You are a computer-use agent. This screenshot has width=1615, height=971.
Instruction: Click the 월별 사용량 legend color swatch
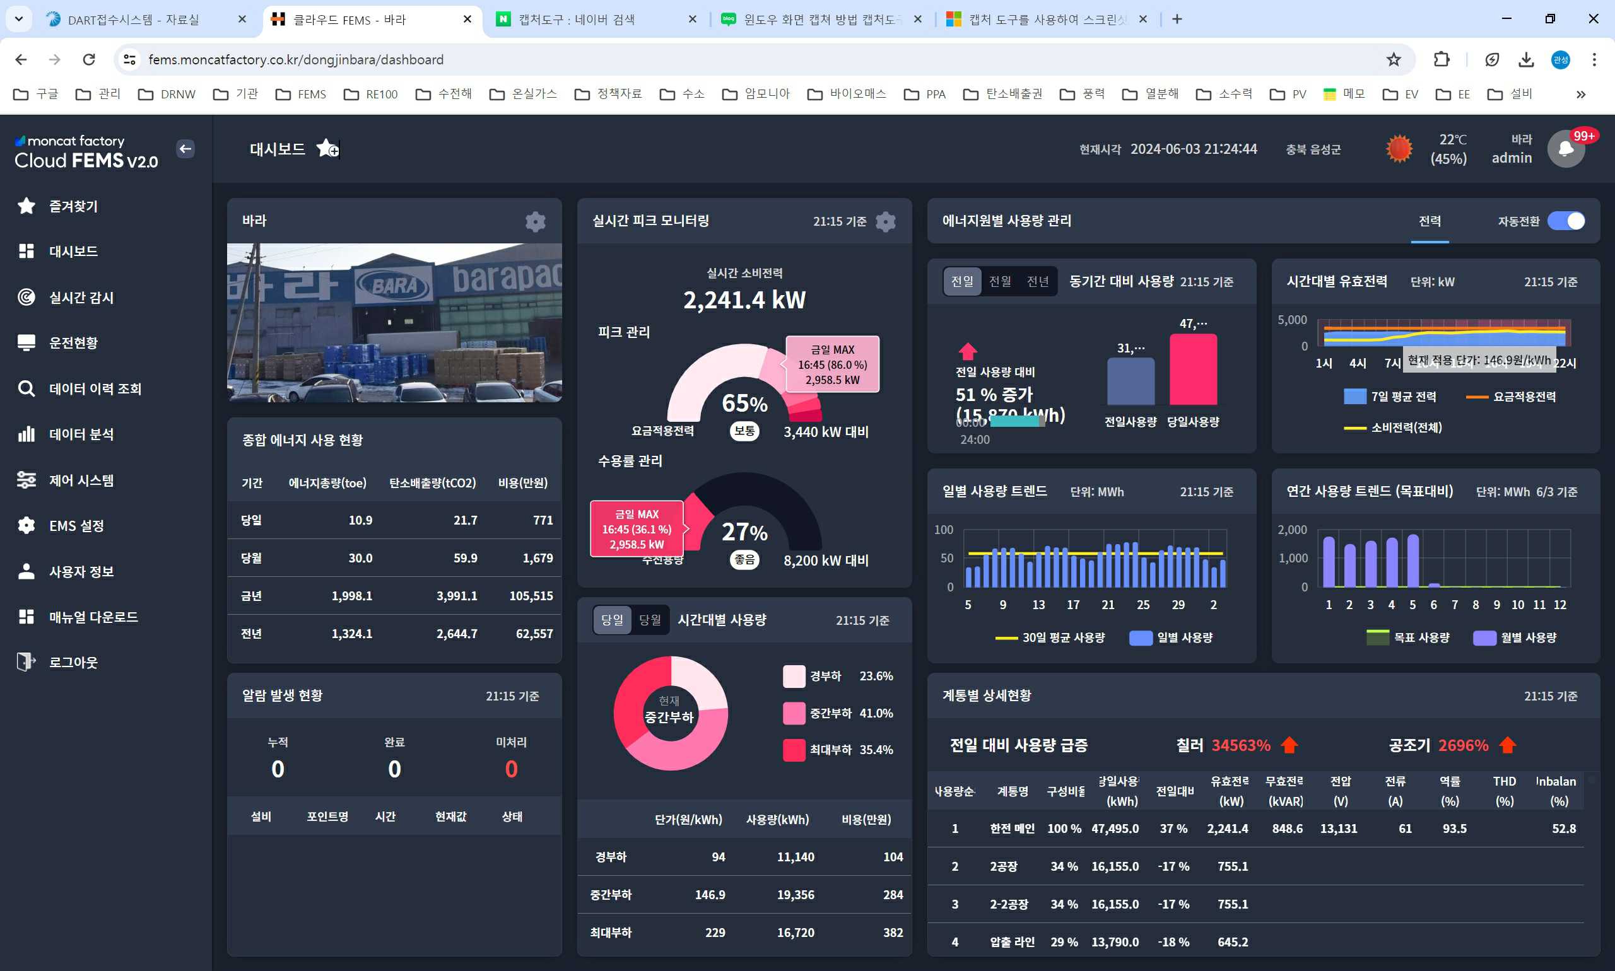tap(1483, 637)
